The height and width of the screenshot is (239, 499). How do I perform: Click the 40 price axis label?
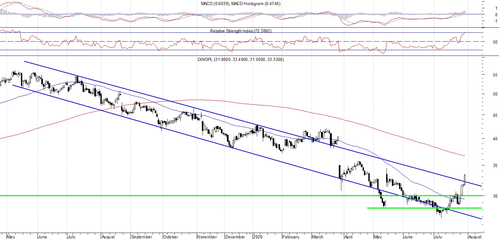coord(495,139)
